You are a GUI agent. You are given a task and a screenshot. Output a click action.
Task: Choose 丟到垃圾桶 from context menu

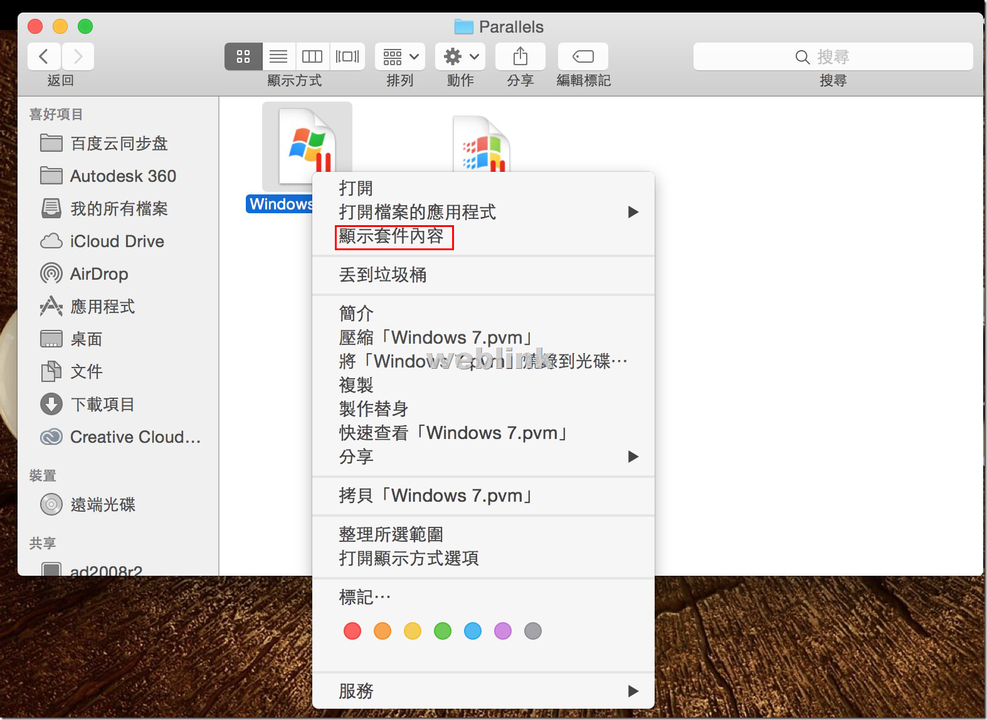(483, 275)
